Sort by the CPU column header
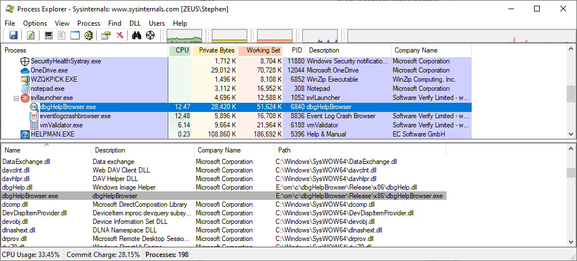 point(180,50)
